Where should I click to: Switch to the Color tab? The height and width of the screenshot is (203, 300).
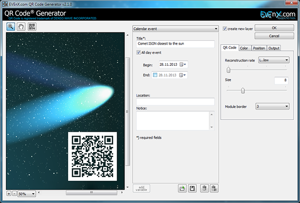pyautogui.click(x=244, y=48)
